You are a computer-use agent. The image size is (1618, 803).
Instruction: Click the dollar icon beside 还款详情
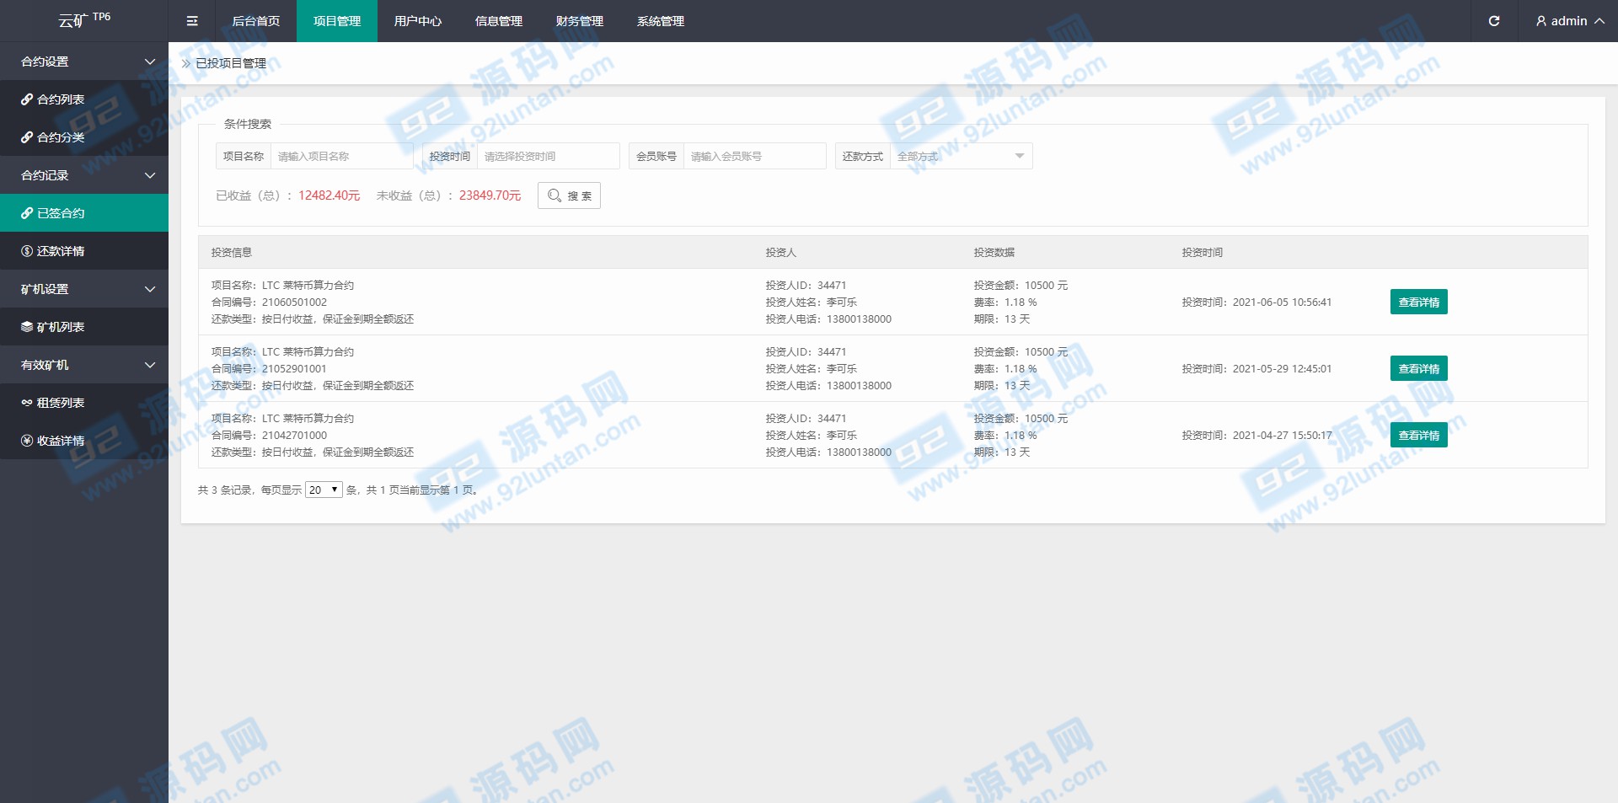27,251
